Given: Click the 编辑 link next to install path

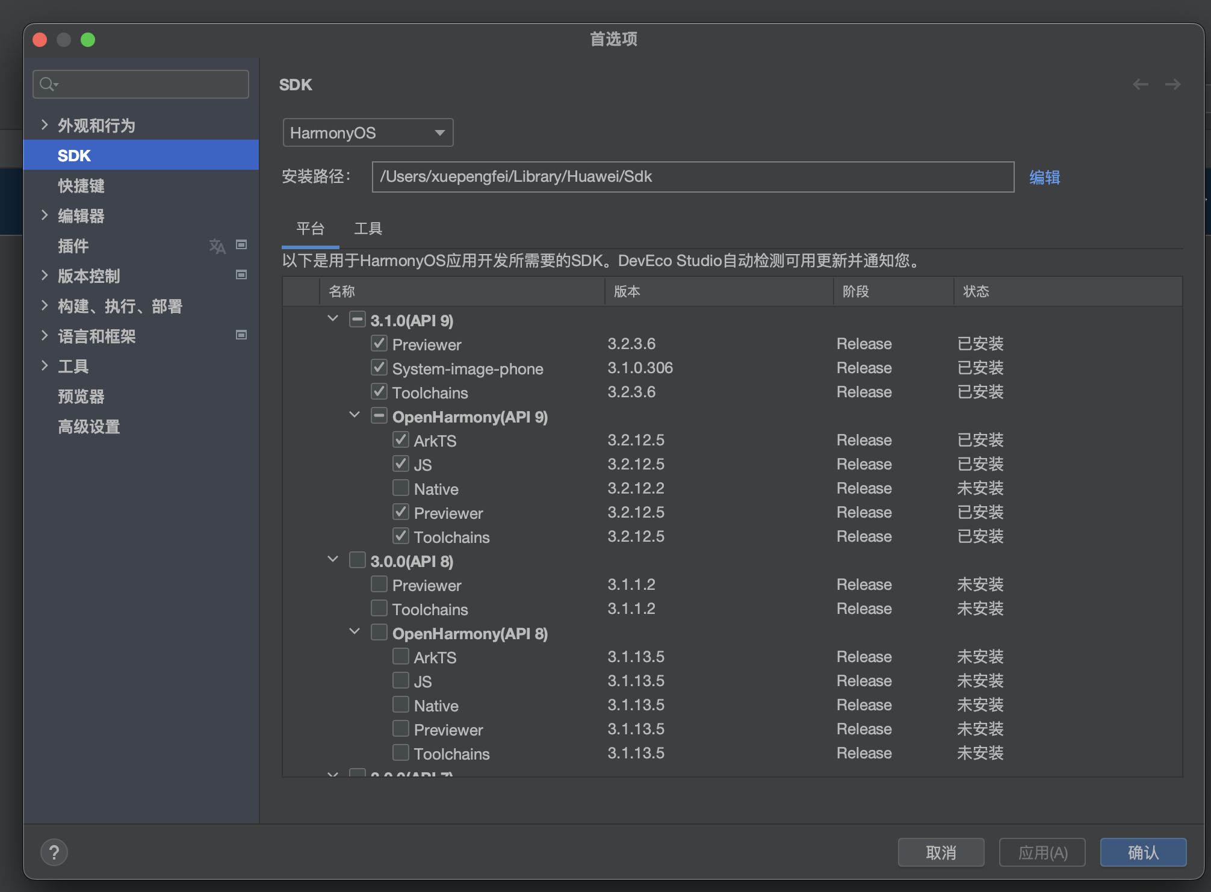Looking at the screenshot, I should click(x=1045, y=177).
